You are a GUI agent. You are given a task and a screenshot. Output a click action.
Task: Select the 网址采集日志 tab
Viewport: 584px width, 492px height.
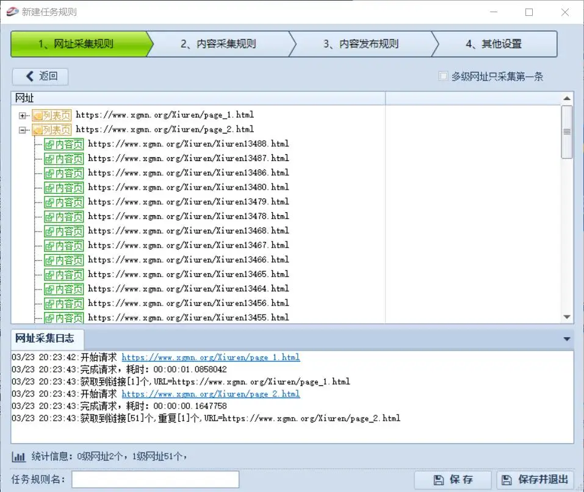click(x=48, y=338)
